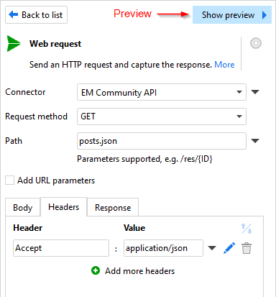Viewport: 276px width, 297px height.
Task: Click the Path input field
Action: click(x=162, y=141)
